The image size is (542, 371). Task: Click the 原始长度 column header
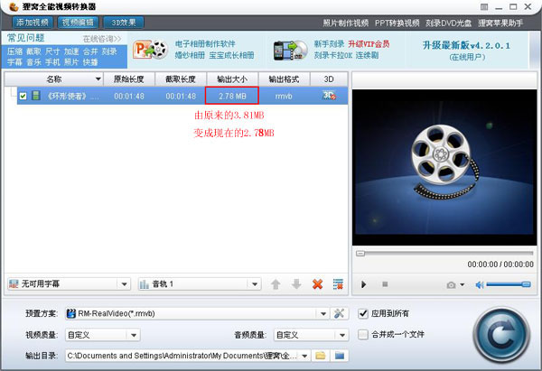pyautogui.click(x=129, y=79)
